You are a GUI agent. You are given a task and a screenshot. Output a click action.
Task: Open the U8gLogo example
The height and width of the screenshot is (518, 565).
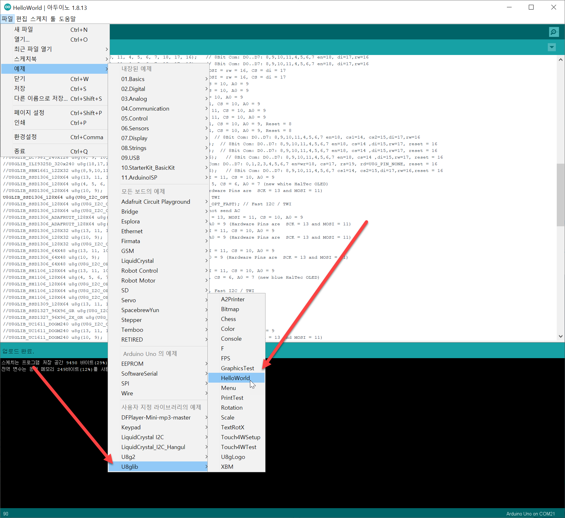[236, 457]
